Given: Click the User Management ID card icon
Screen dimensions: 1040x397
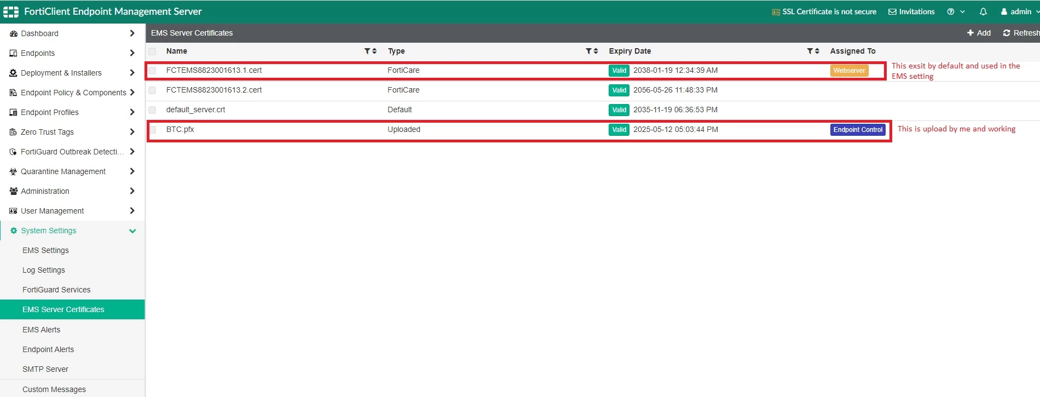Looking at the screenshot, I should pos(14,211).
